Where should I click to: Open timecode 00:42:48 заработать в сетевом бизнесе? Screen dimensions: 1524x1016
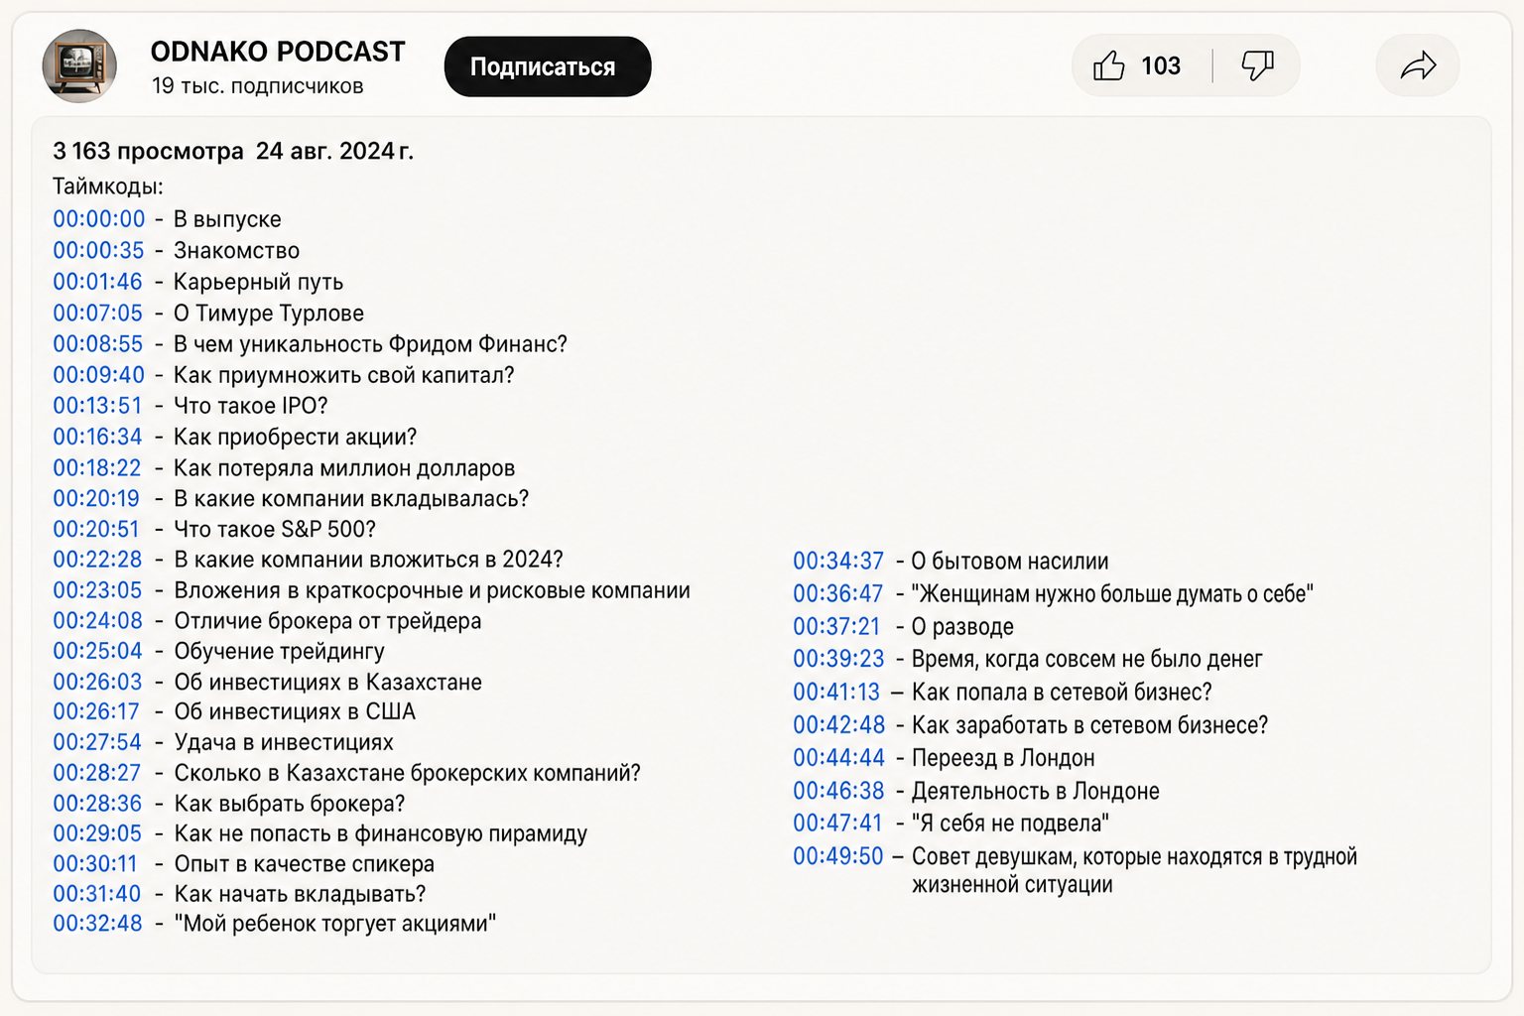click(839, 725)
